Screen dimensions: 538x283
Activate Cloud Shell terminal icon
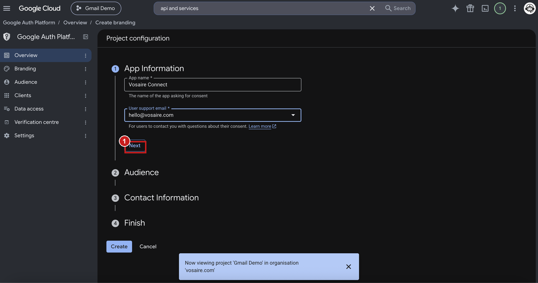(x=485, y=8)
